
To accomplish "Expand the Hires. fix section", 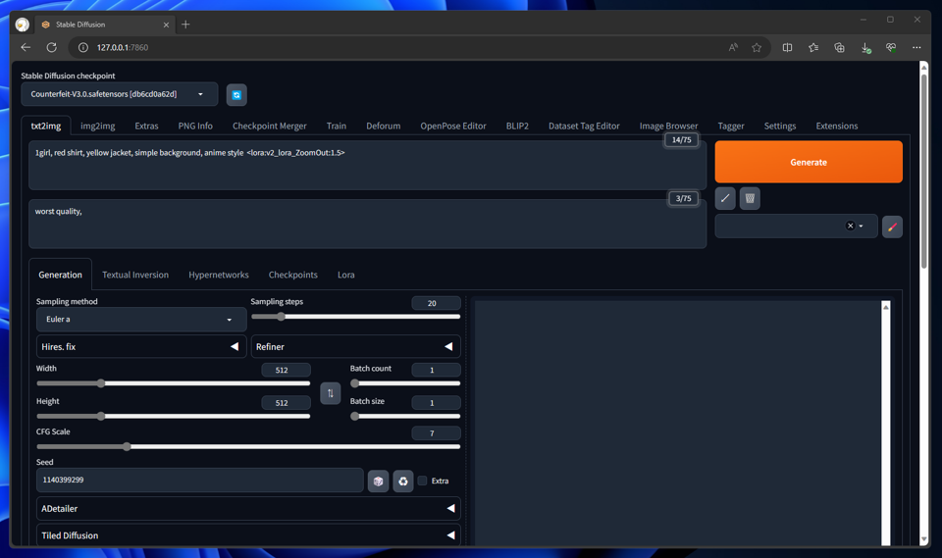I will pos(141,346).
